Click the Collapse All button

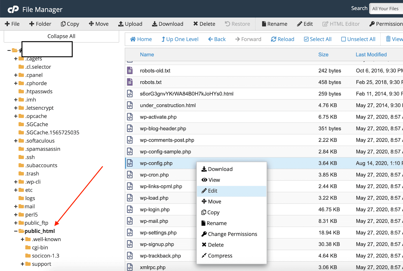click(x=61, y=36)
